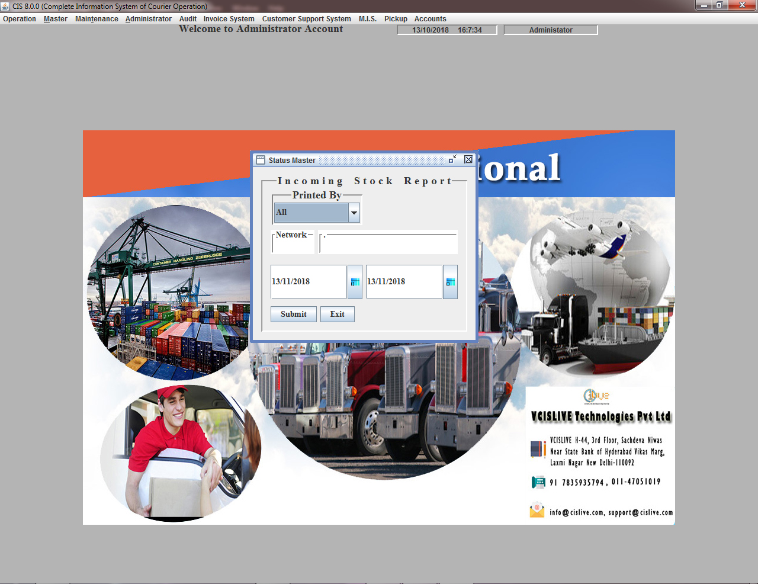Click the 'Incoming Stock Report' heading
The image size is (758, 584).
click(364, 181)
